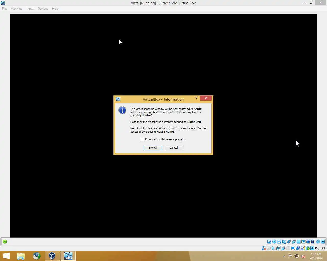Click the green checkmark status icon
The image size is (327, 261).
[5, 242]
